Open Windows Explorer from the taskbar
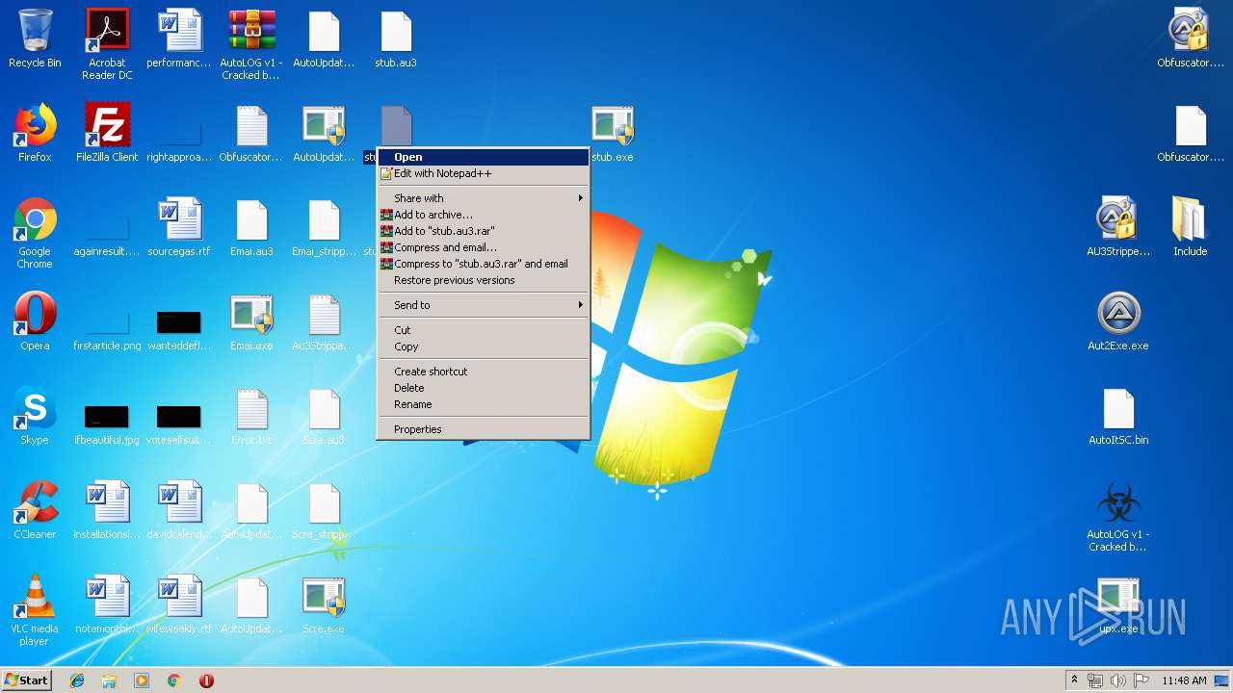This screenshot has height=693, width=1233. [109, 680]
